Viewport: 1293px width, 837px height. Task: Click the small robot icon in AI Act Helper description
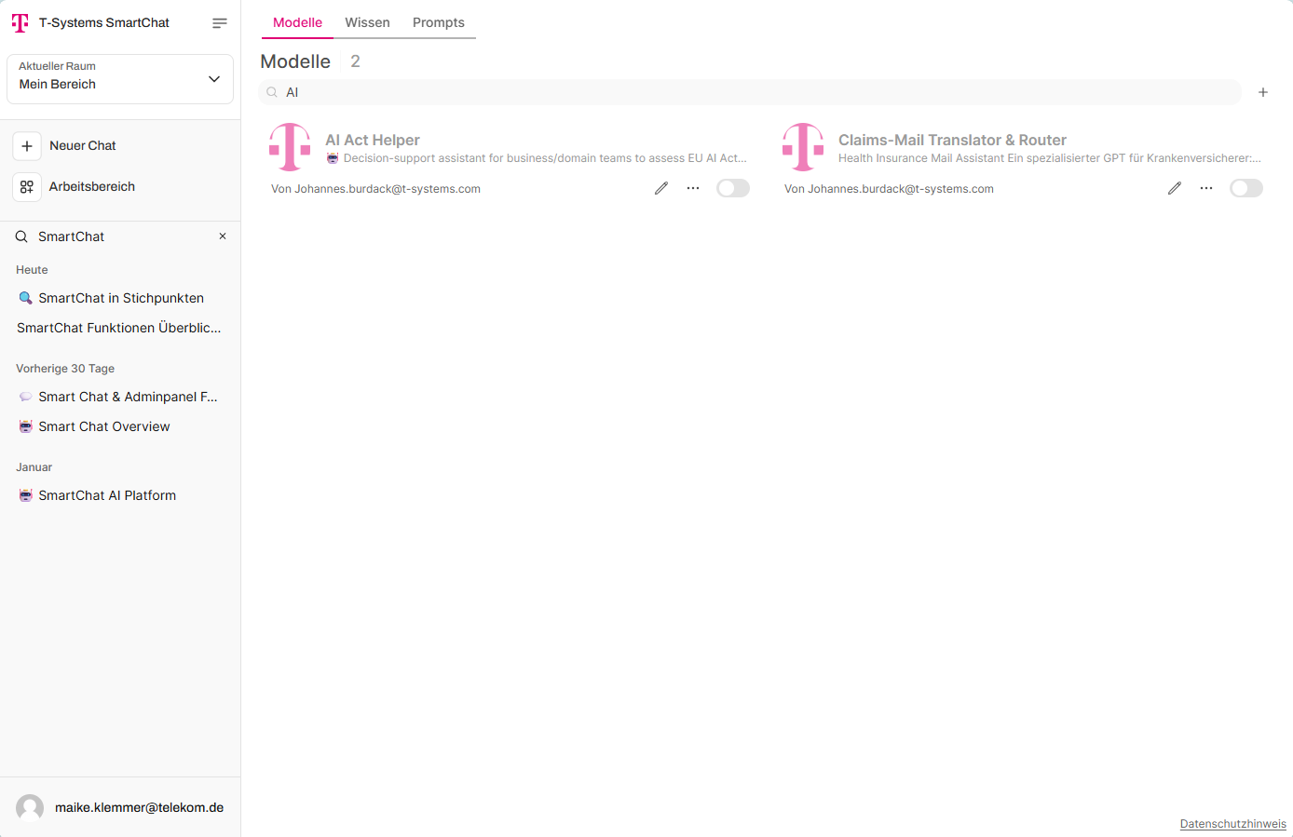pos(333,158)
